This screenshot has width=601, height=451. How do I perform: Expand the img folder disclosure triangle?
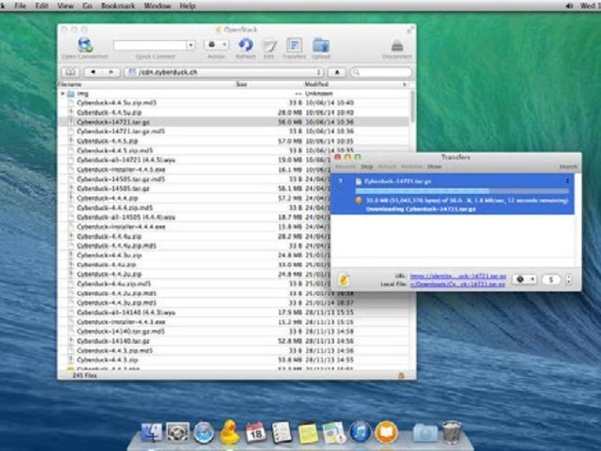click(62, 94)
